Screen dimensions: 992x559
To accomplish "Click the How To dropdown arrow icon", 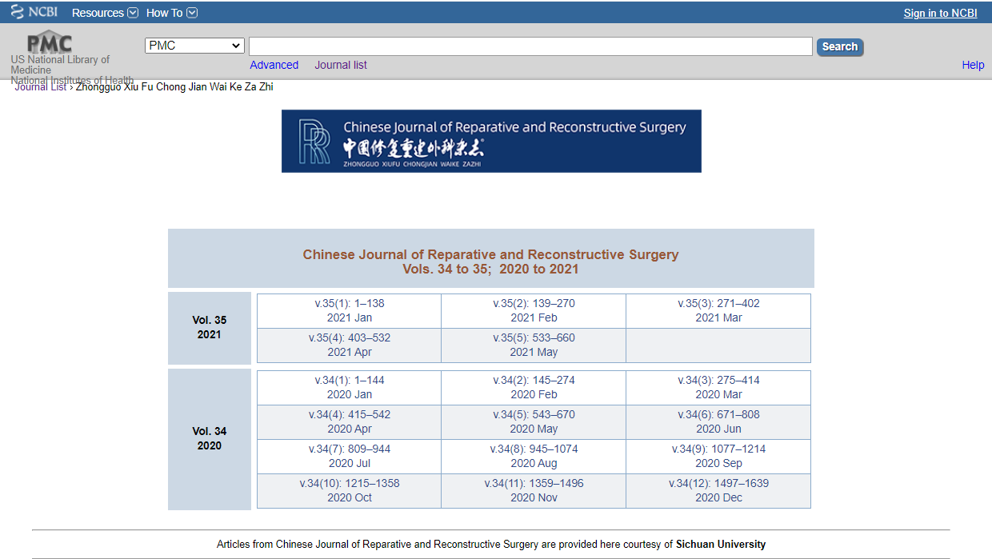I will tap(192, 13).
